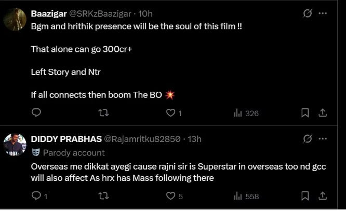Like Baazigar's tweet about Hrithik
Screen dimensions: 346x211
170,112
